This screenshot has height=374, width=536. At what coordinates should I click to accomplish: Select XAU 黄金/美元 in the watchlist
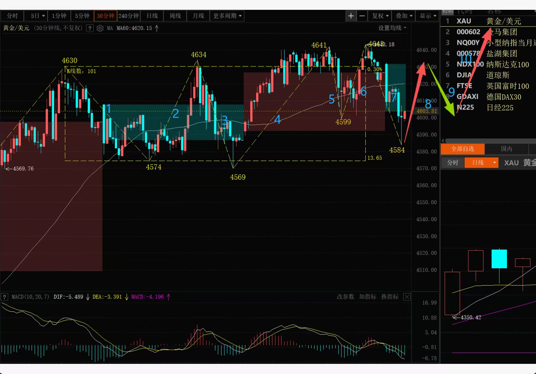click(488, 21)
